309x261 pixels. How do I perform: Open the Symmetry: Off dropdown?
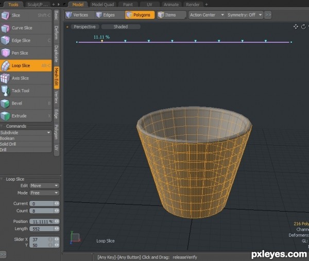click(245, 15)
